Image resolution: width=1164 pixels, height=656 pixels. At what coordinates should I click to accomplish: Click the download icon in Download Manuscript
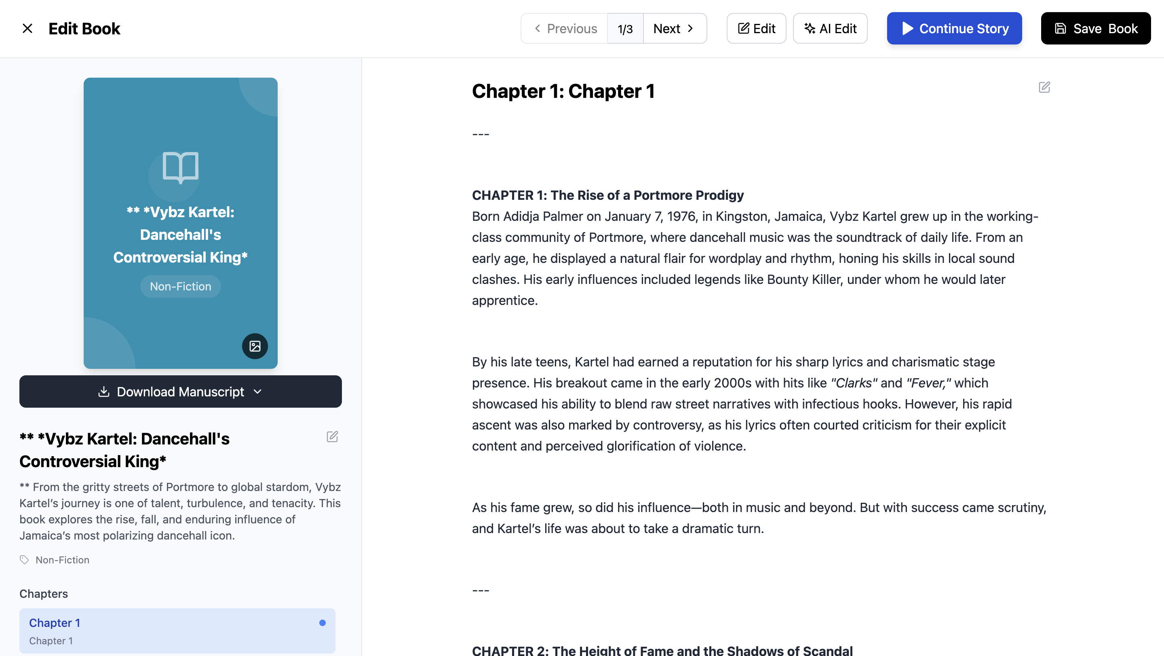[x=104, y=391]
